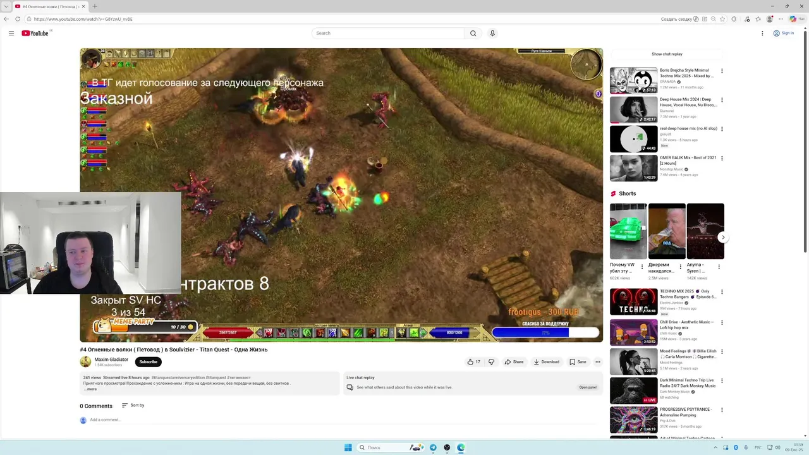Image resolution: width=809 pixels, height=455 pixels.
Task: Open options for OMER BALIK Mix
Action: [722, 158]
